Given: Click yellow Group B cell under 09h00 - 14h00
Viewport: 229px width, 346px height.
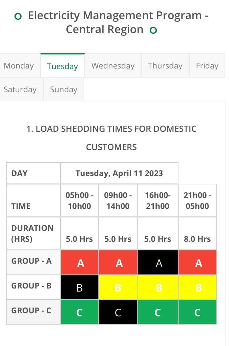Looking at the screenshot, I should pyautogui.click(x=118, y=287).
